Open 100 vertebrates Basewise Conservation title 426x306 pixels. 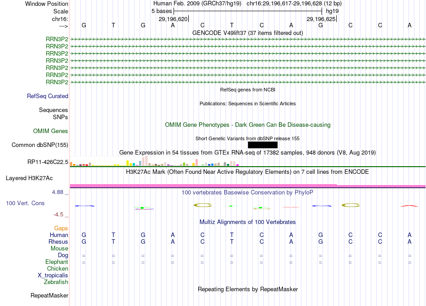(x=248, y=193)
